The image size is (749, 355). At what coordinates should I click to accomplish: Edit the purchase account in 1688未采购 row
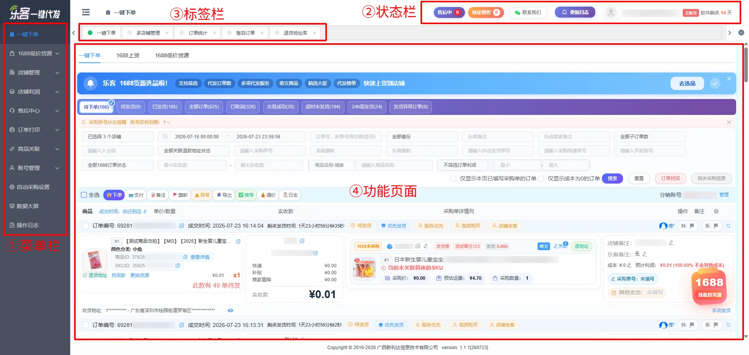point(426,246)
